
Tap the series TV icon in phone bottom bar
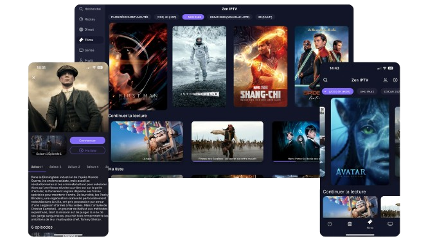pos(390,224)
